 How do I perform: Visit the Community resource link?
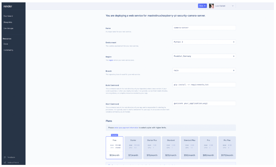tap(8, 50)
